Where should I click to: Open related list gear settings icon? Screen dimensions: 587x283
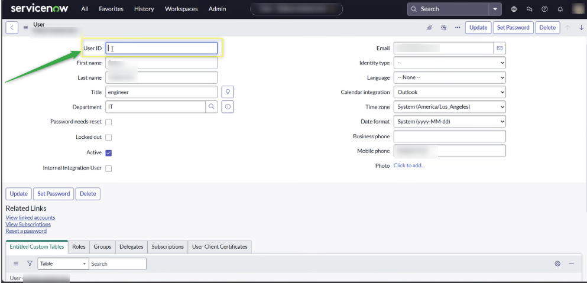point(557,264)
